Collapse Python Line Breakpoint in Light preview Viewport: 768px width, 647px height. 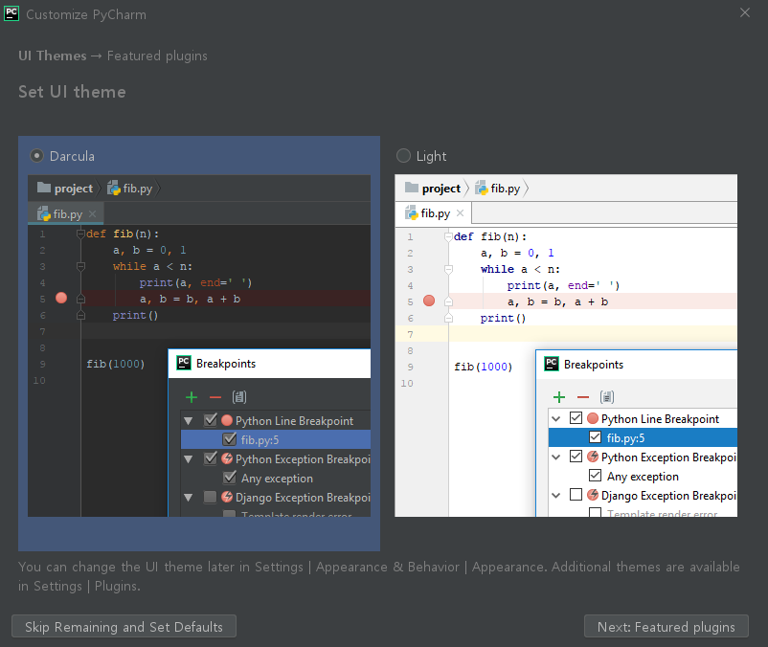point(556,418)
